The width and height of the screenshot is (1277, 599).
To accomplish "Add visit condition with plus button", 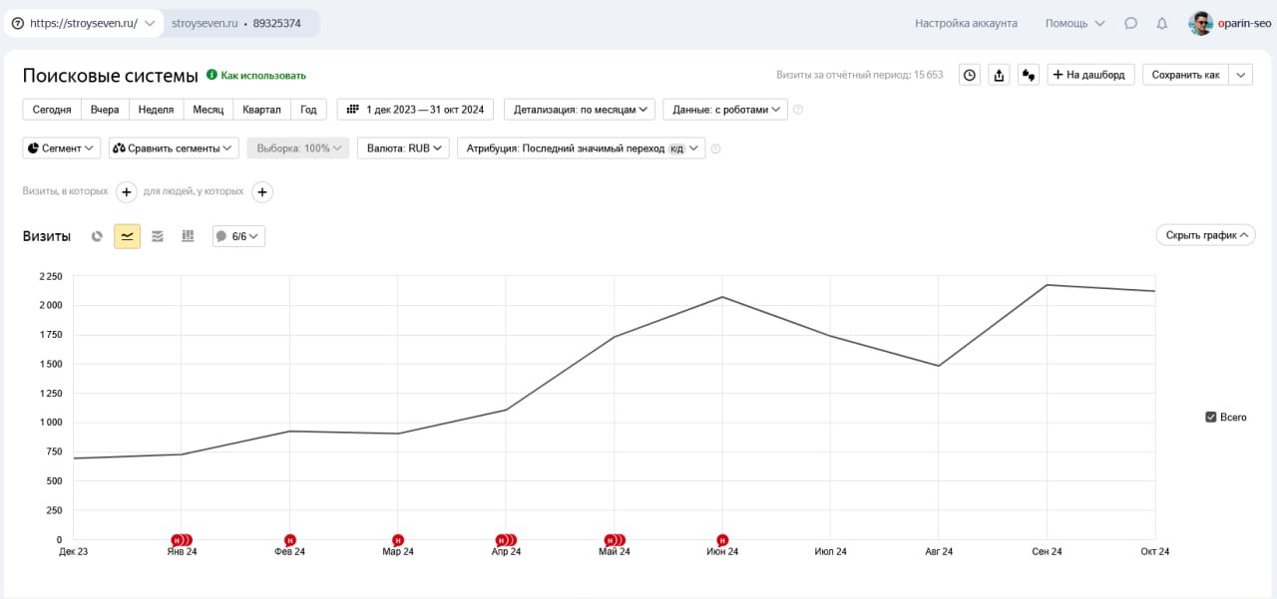I will pyautogui.click(x=127, y=191).
